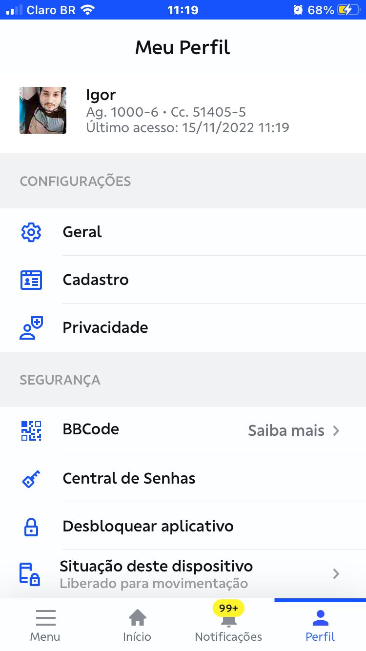The width and height of the screenshot is (366, 651).
Task: Tap the Cadastro ID card icon
Action: point(31,280)
